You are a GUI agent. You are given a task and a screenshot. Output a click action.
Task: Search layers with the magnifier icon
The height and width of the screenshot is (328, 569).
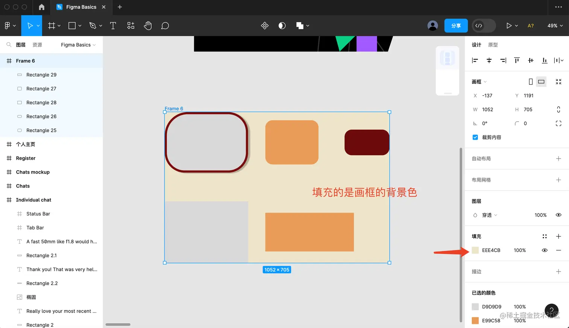click(9, 45)
